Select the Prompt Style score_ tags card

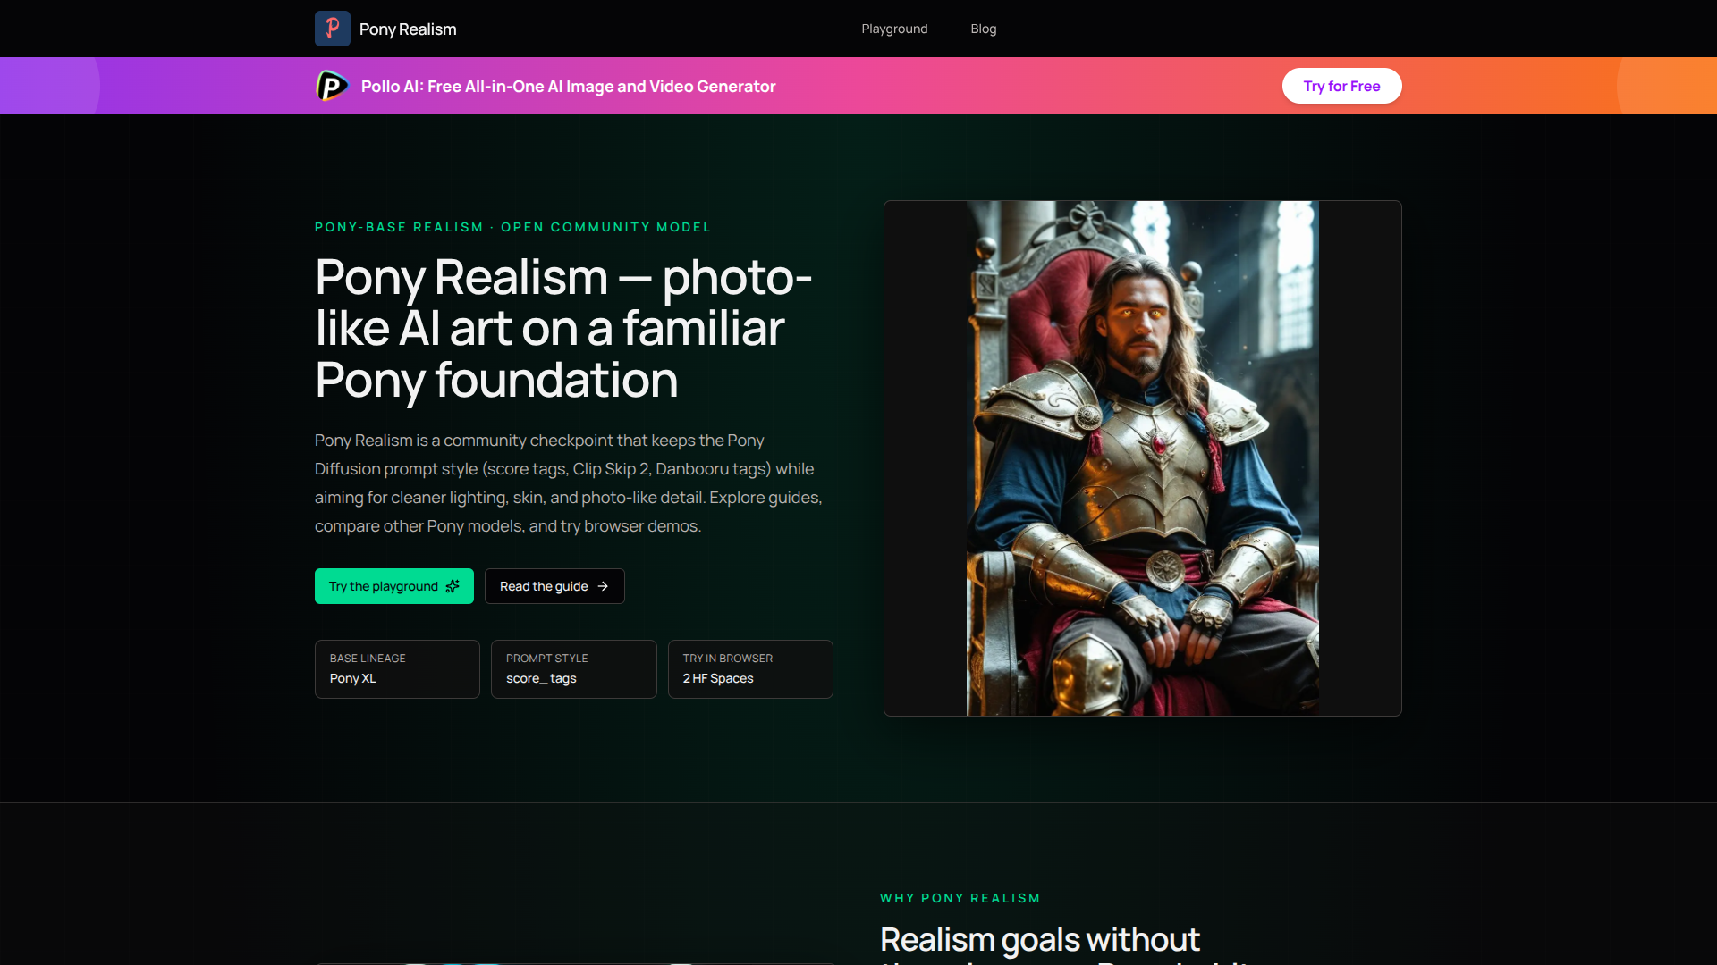click(574, 669)
